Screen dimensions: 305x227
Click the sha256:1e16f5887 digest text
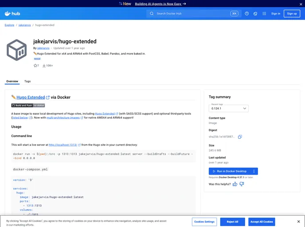click(x=222, y=137)
